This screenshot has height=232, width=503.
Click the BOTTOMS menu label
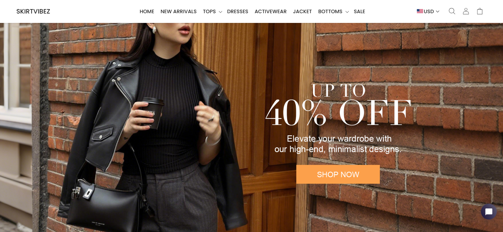tap(330, 11)
